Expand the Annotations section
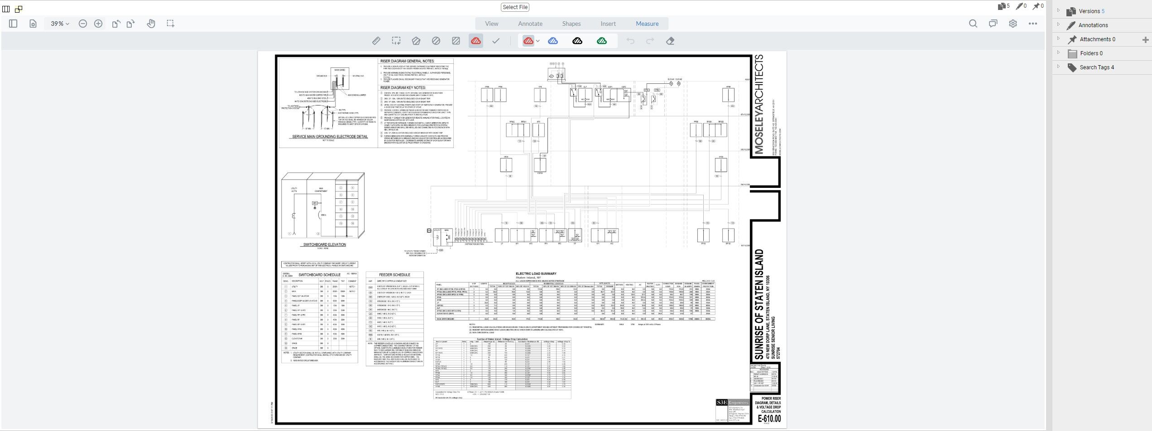Image resolution: width=1152 pixels, height=431 pixels. pyautogui.click(x=1058, y=24)
